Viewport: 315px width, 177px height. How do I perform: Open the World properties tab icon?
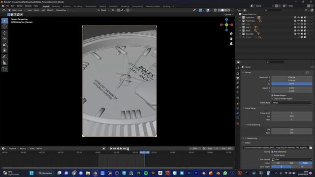pos(238,92)
